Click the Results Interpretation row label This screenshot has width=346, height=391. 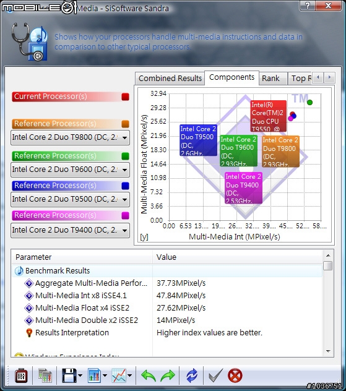pos(72,333)
